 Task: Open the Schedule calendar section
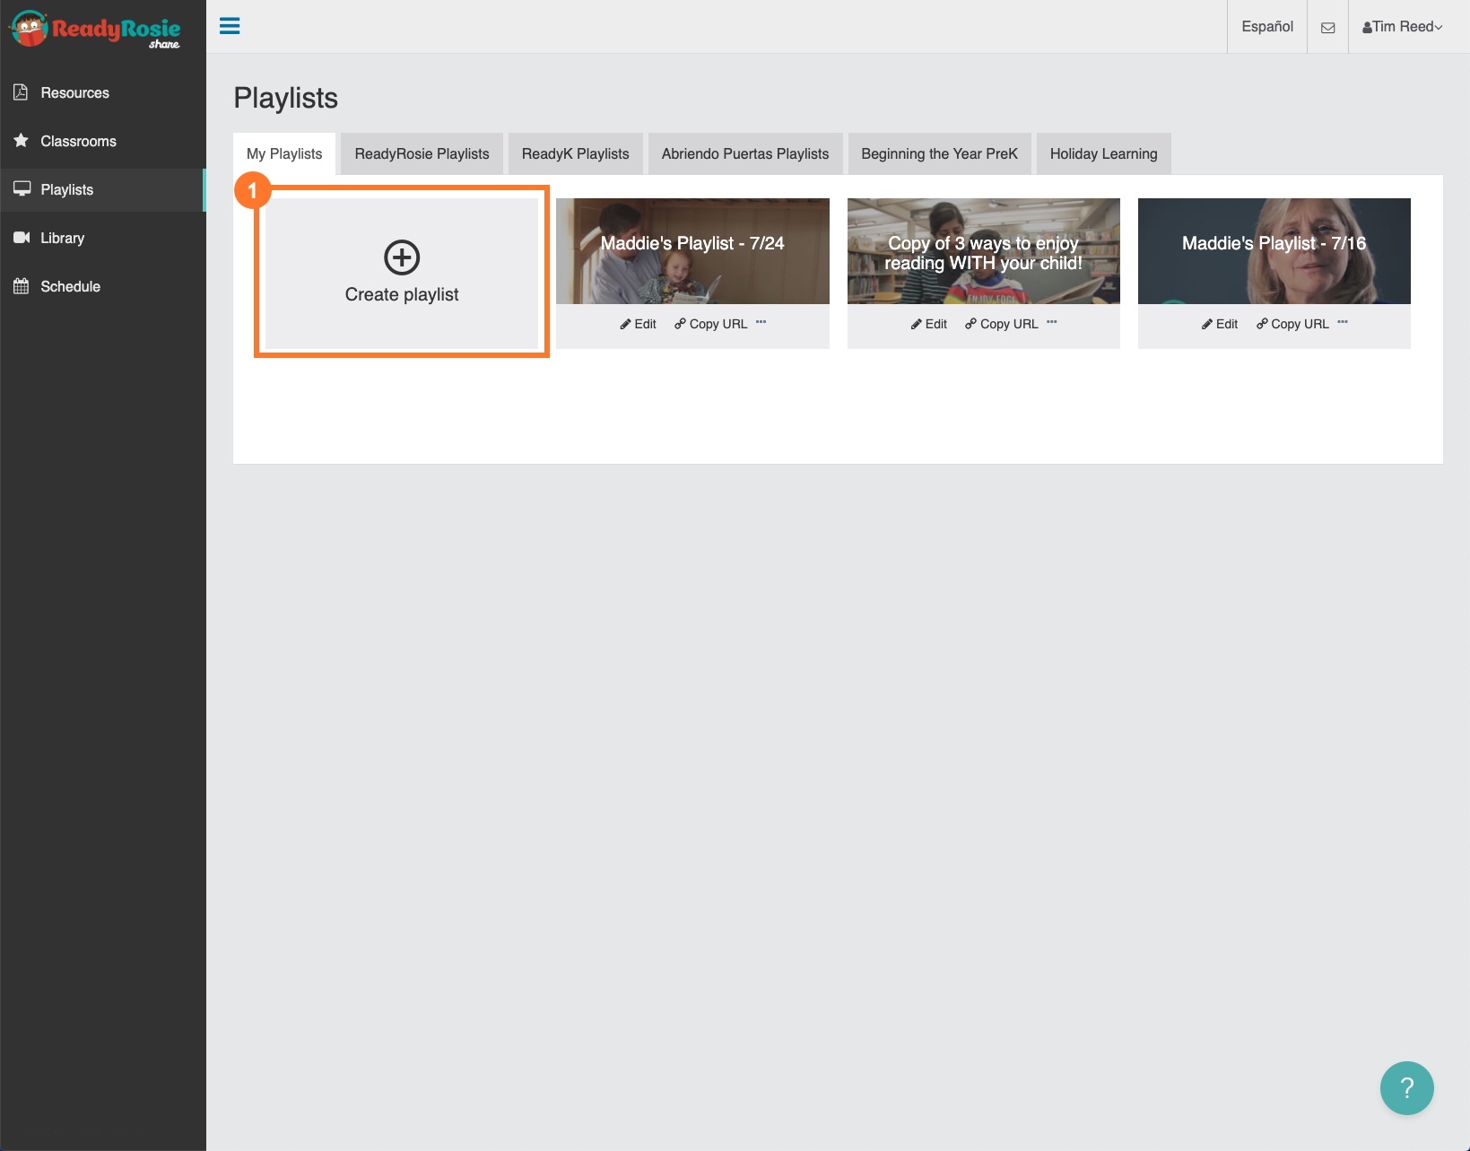70,286
